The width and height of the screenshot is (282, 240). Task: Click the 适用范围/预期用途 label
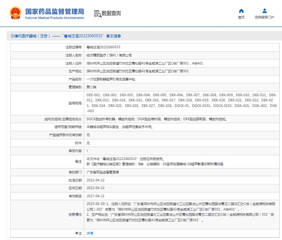68,127
